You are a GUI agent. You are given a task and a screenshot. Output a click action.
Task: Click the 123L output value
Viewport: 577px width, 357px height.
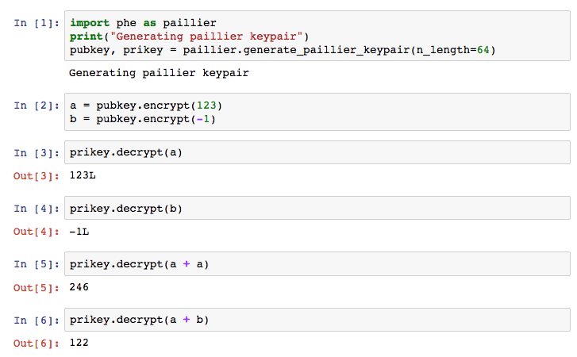tap(83, 175)
